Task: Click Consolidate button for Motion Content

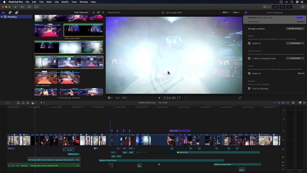Action: [295, 59]
